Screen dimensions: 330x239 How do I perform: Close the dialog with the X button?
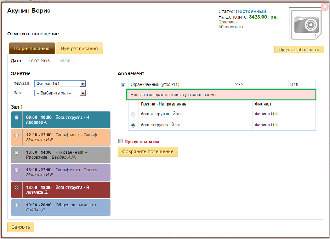325,7
